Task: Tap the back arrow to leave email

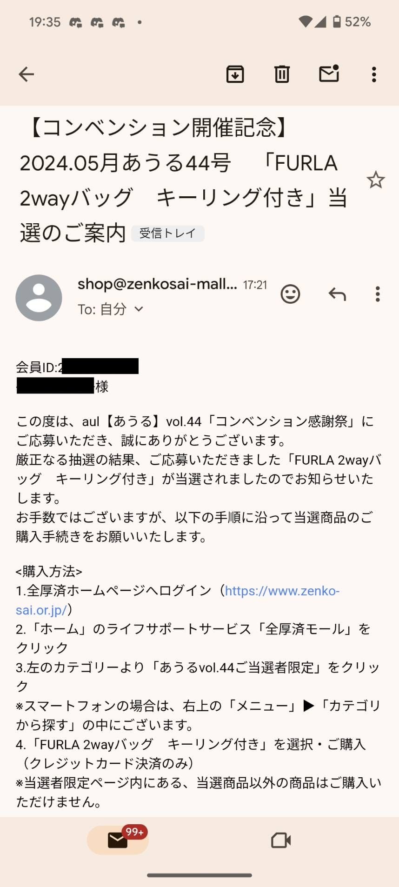Action: [x=27, y=74]
